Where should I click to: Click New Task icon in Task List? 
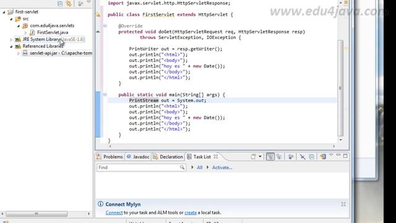click(253, 157)
